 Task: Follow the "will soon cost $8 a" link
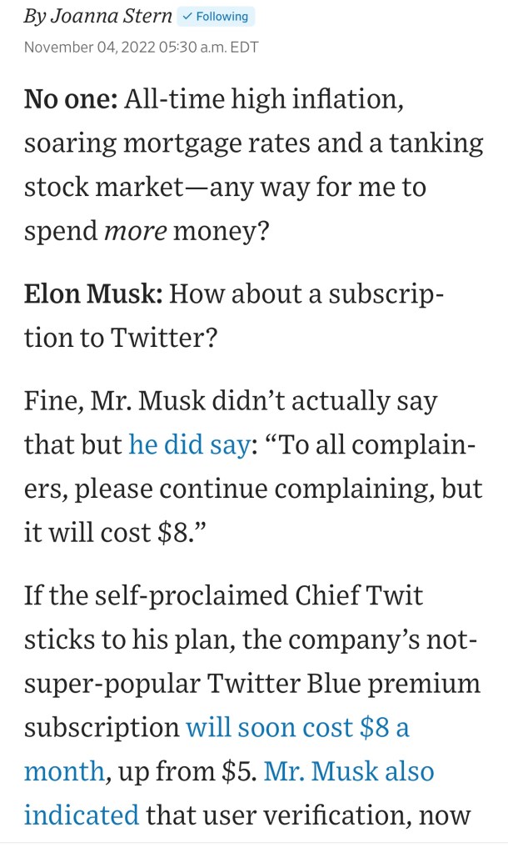[x=297, y=727]
